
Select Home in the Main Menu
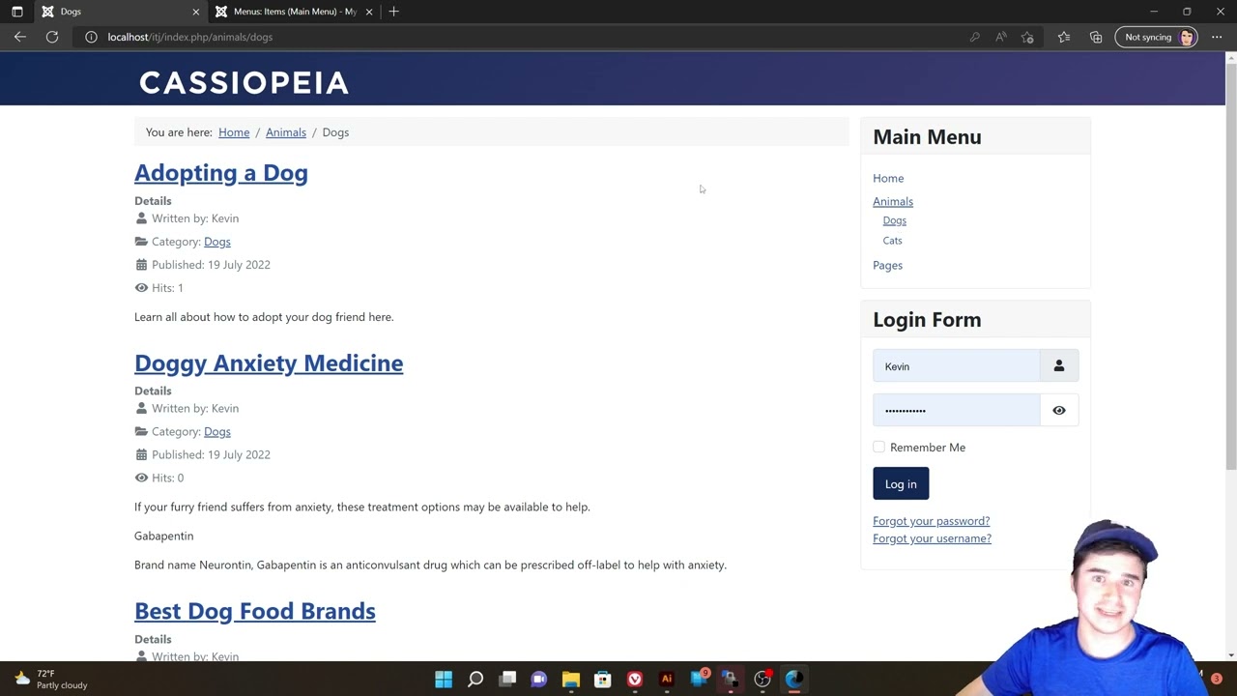click(888, 178)
